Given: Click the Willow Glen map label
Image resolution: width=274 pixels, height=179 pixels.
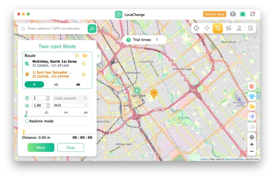Looking at the screenshot, I should click(x=124, y=144).
